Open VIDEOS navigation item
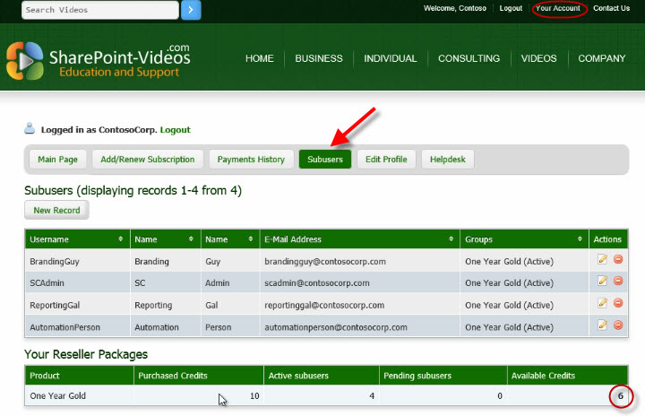The image size is (645, 416). click(x=539, y=58)
